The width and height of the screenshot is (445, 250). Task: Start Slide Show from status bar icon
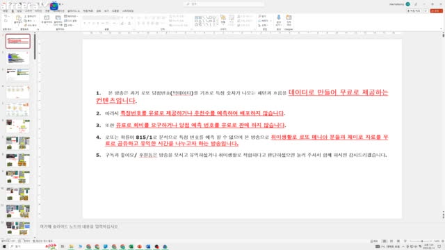(x=405, y=241)
